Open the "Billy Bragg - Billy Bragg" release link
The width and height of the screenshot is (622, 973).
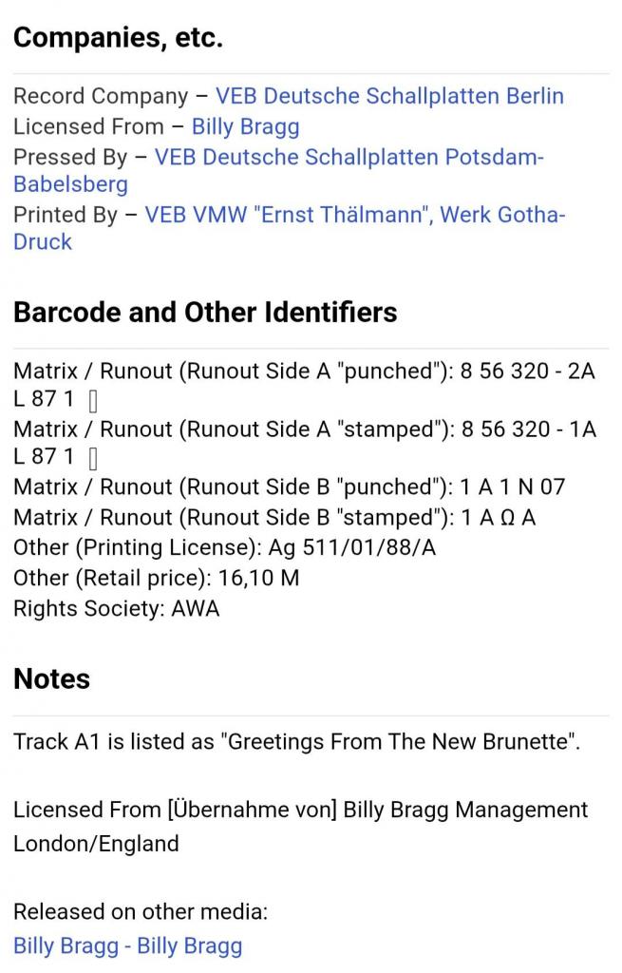coord(127,945)
